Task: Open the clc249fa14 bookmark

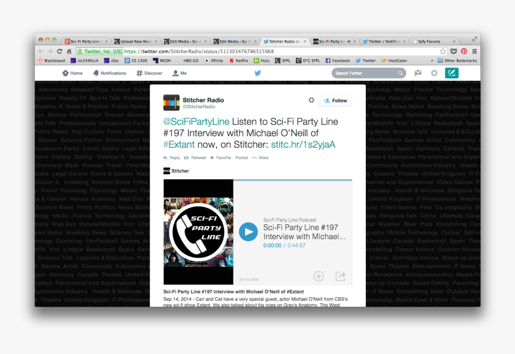Action: click(84, 61)
